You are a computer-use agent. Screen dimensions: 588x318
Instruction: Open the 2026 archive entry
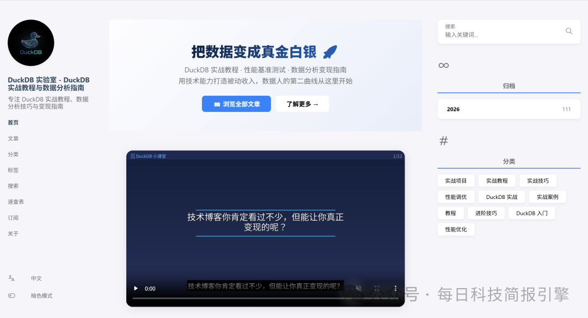tap(509, 109)
